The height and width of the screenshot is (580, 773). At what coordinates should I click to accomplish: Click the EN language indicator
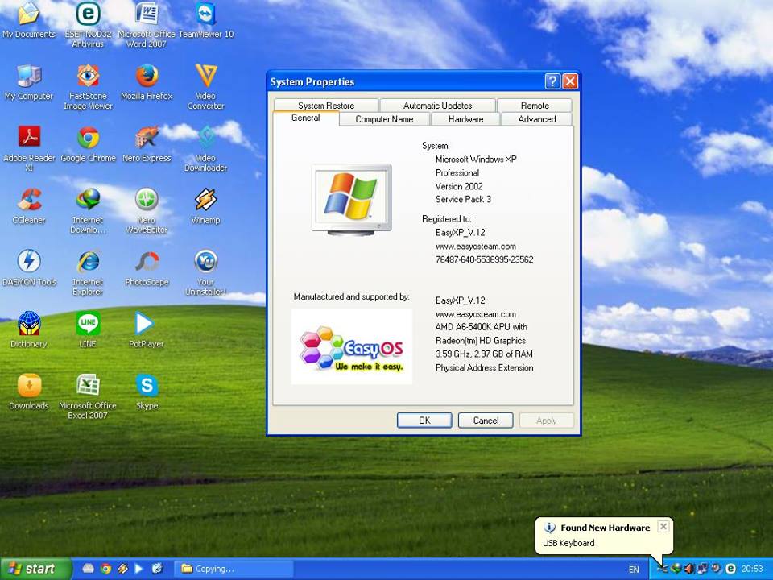pyautogui.click(x=634, y=570)
